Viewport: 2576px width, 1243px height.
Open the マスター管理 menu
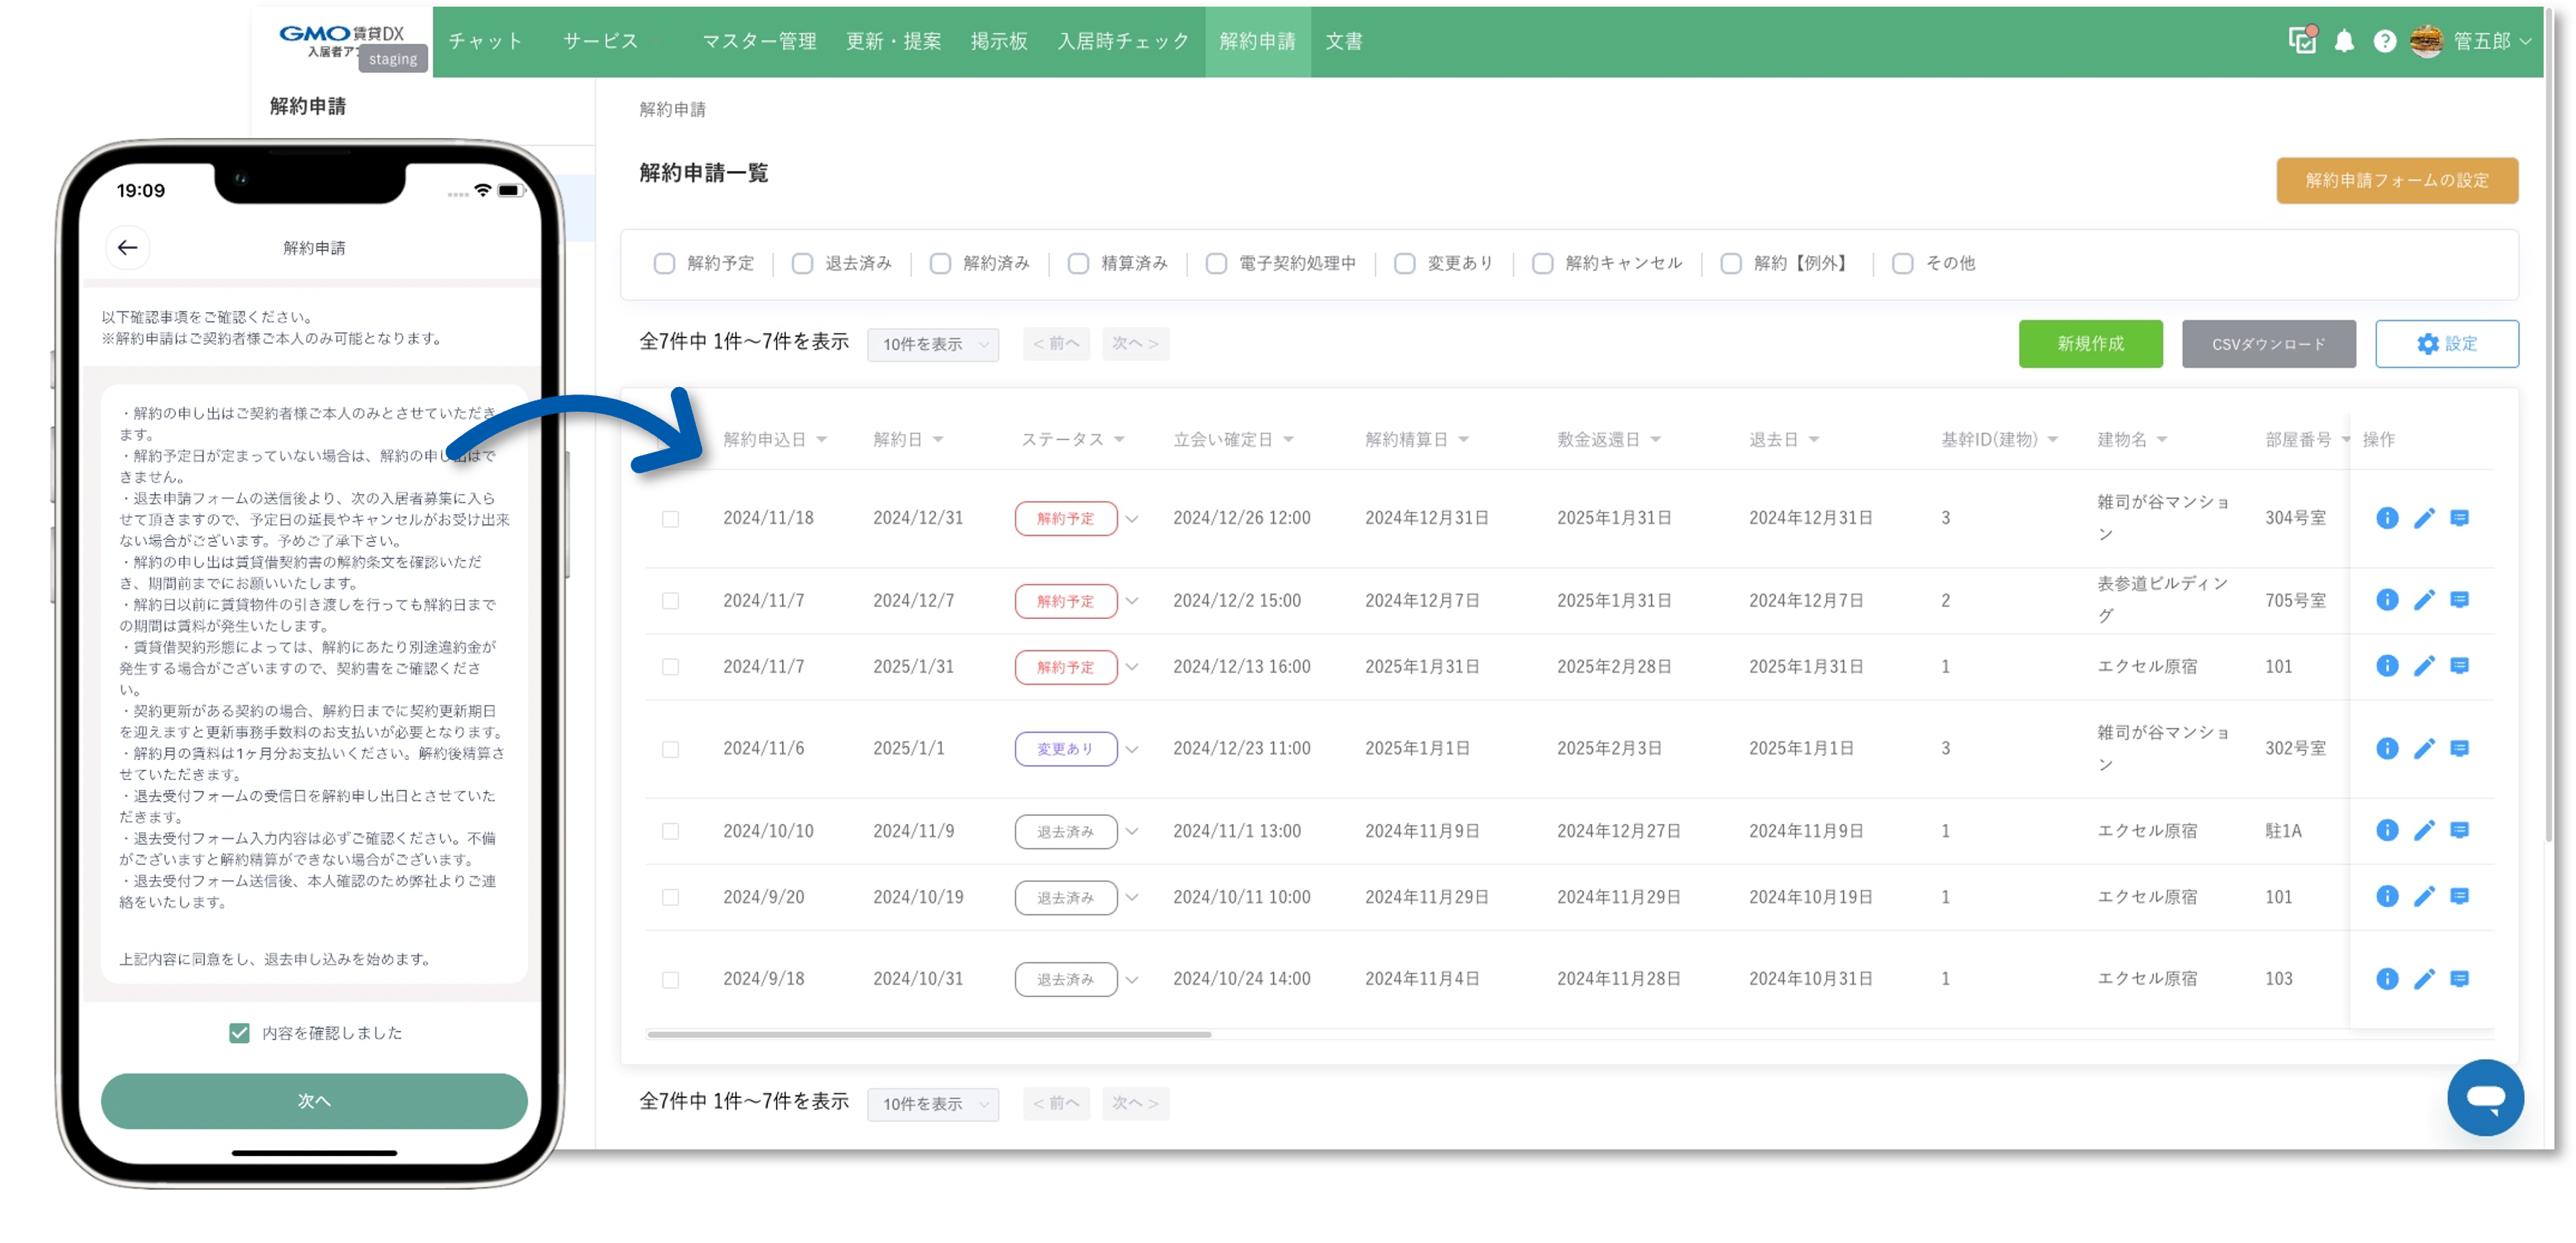(x=759, y=41)
